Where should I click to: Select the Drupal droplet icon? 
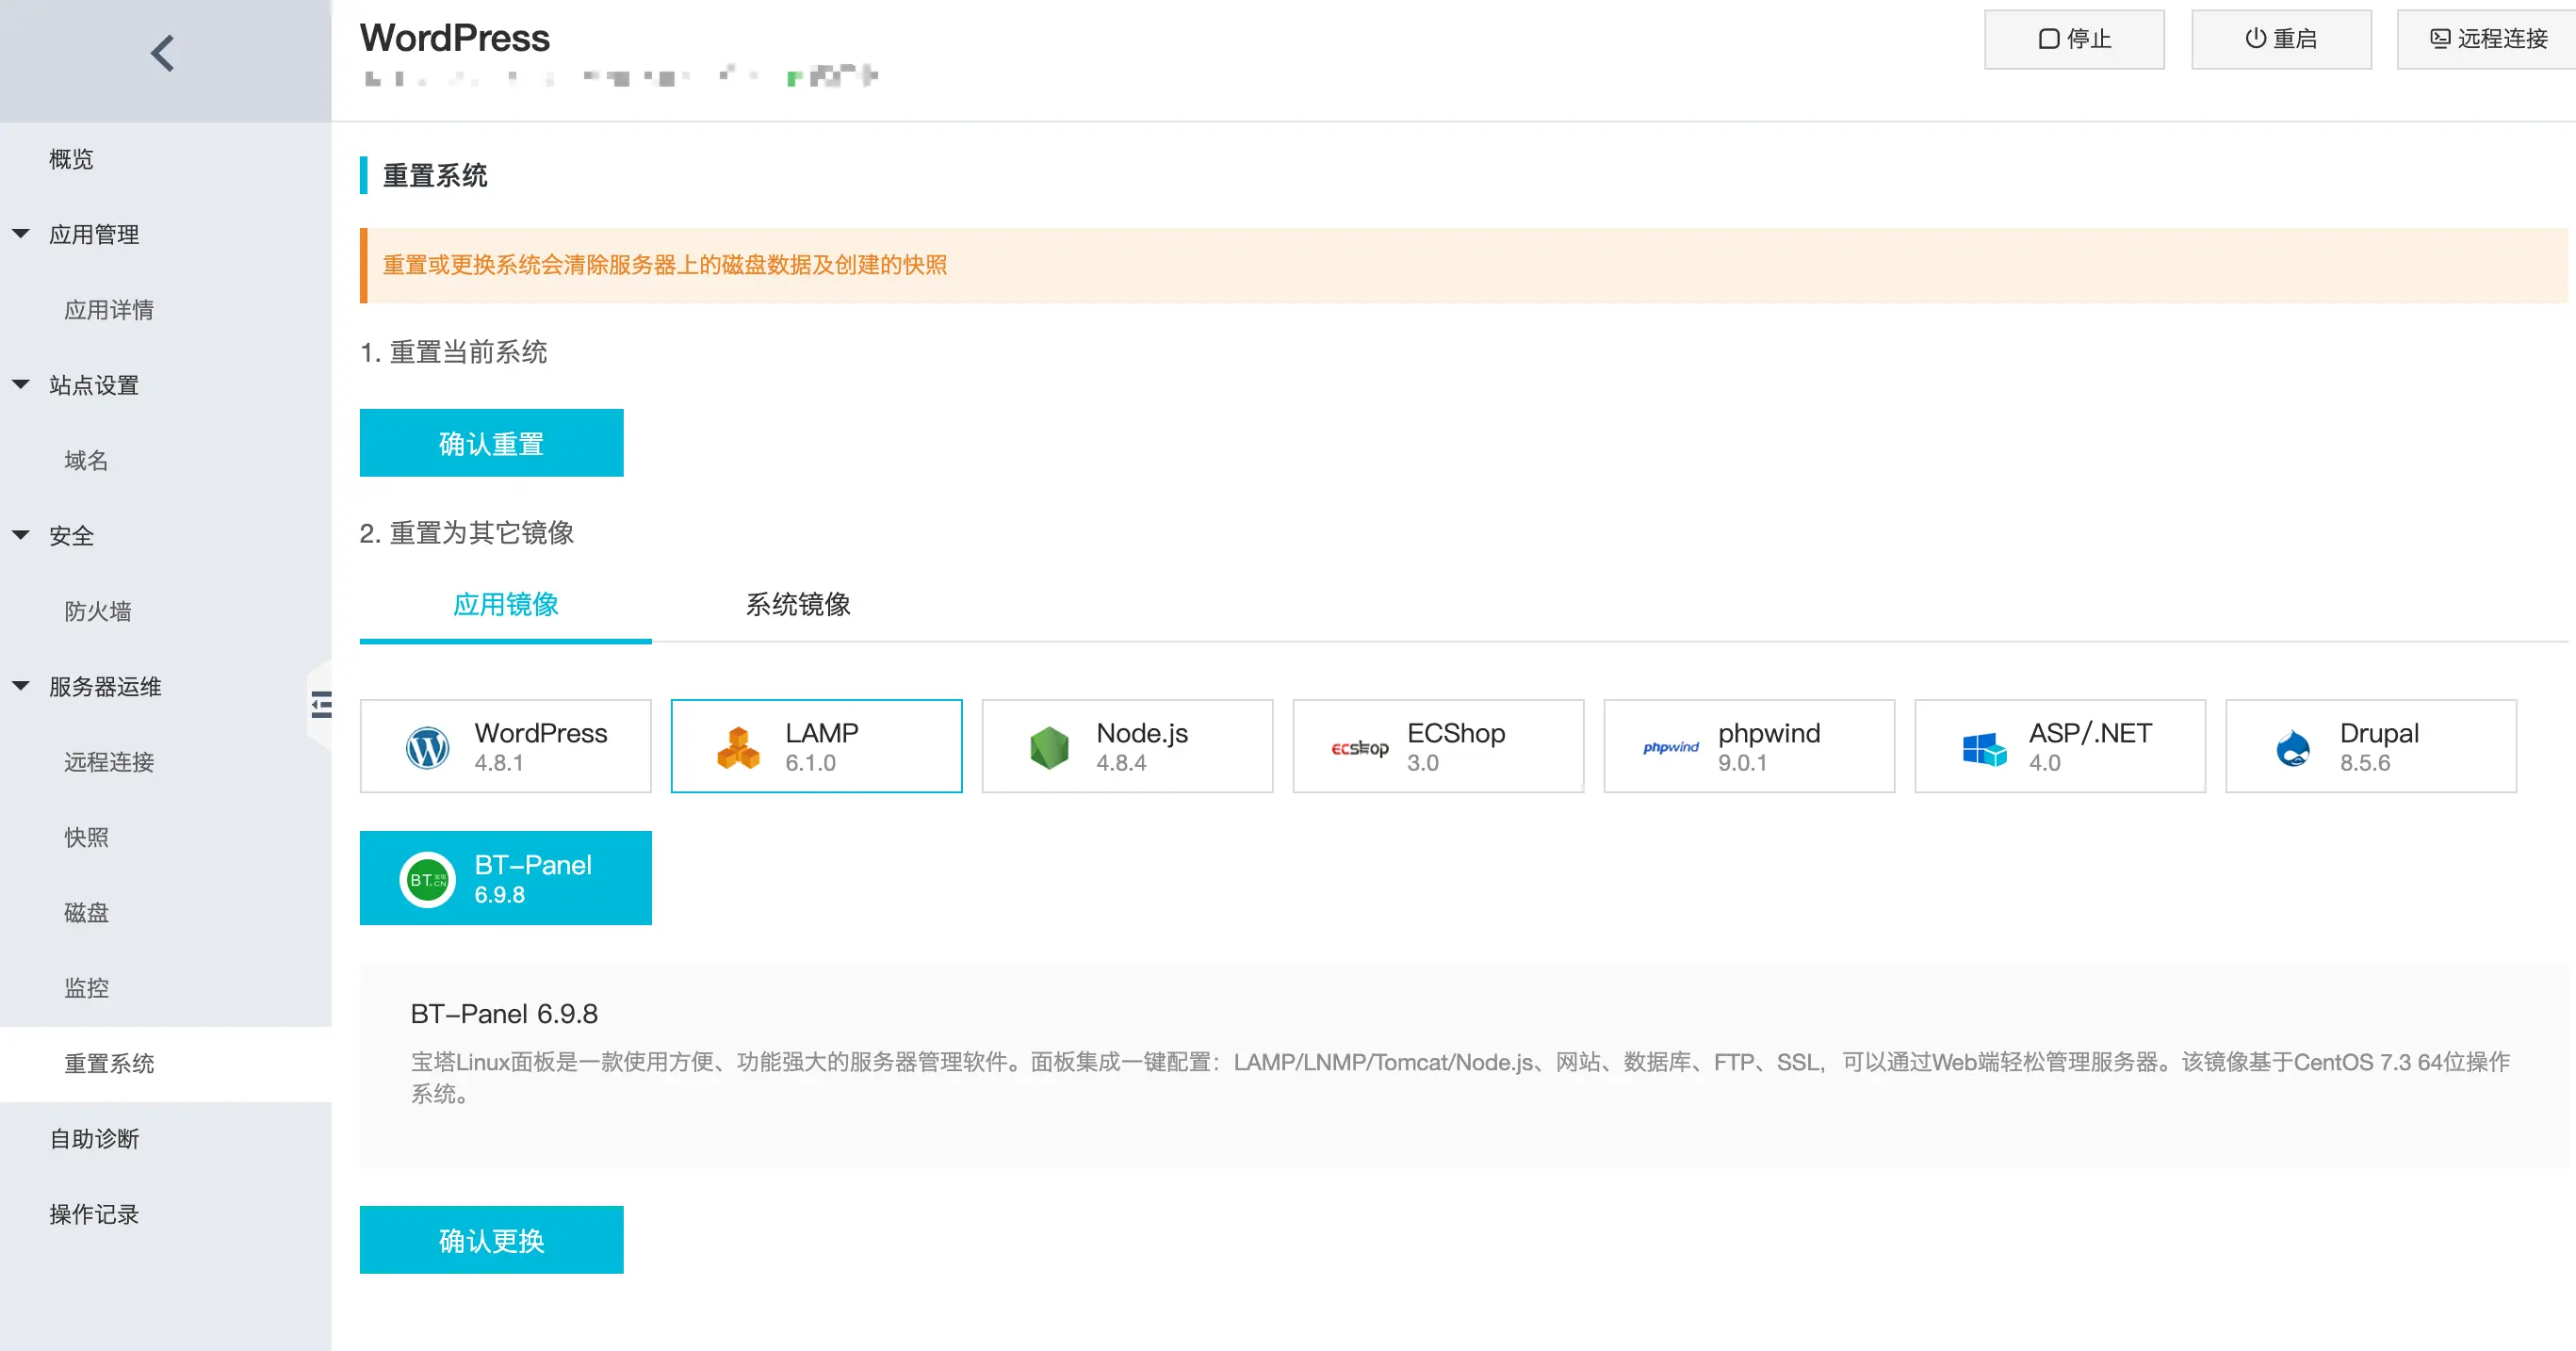2292,747
